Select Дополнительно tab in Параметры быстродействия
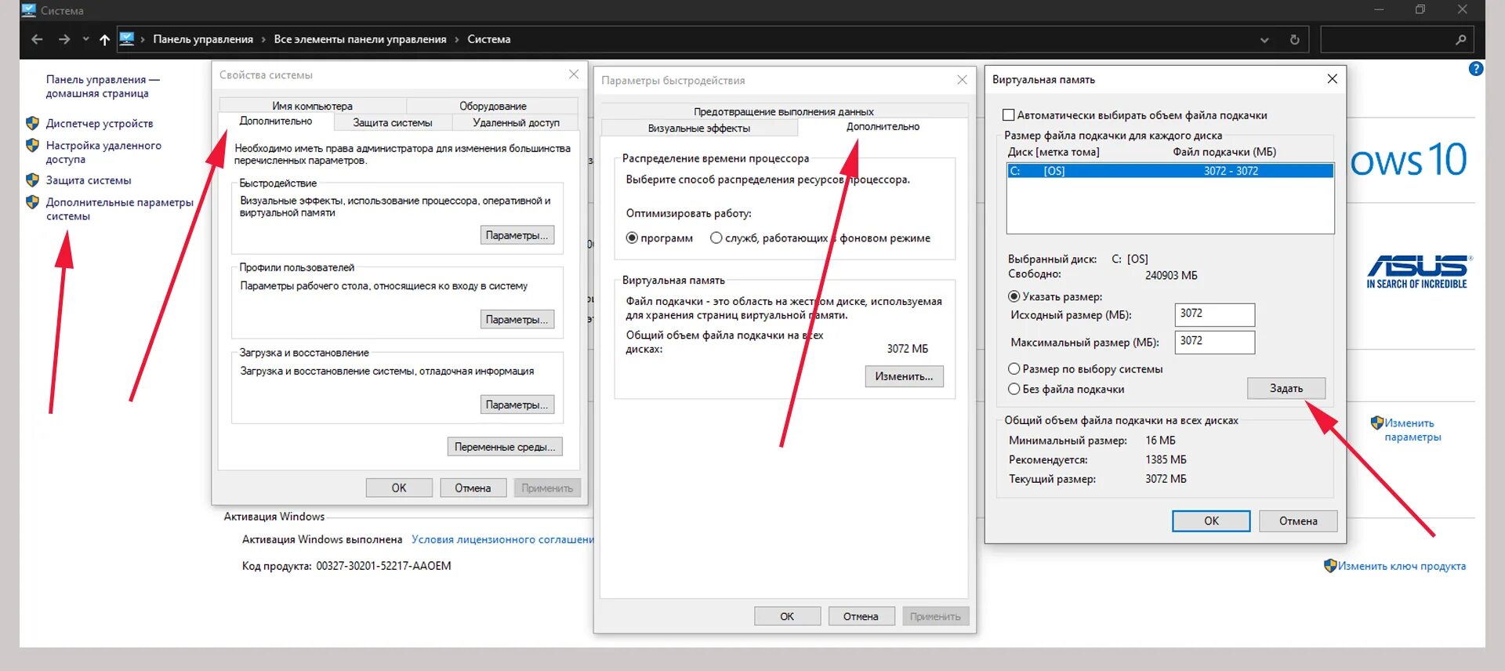 coord(883,127)
